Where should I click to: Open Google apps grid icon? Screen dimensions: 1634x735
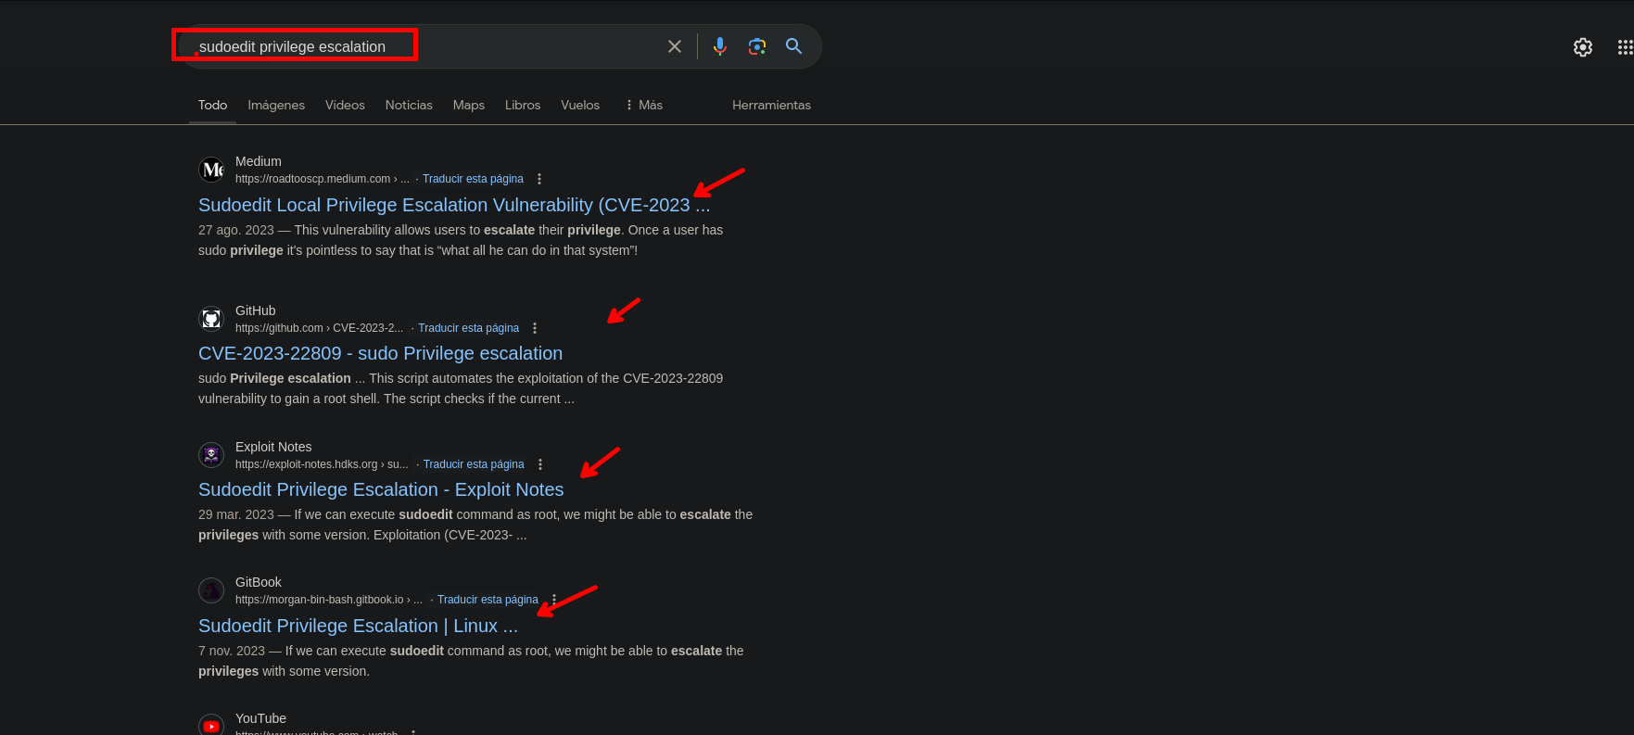point(1624,47)
